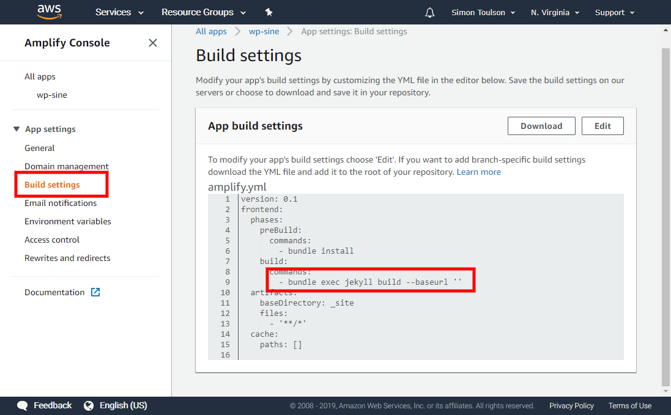Screen dimensions: 671x415
Task: Click the external link icon beside Documentation
Action: [95, 292]
